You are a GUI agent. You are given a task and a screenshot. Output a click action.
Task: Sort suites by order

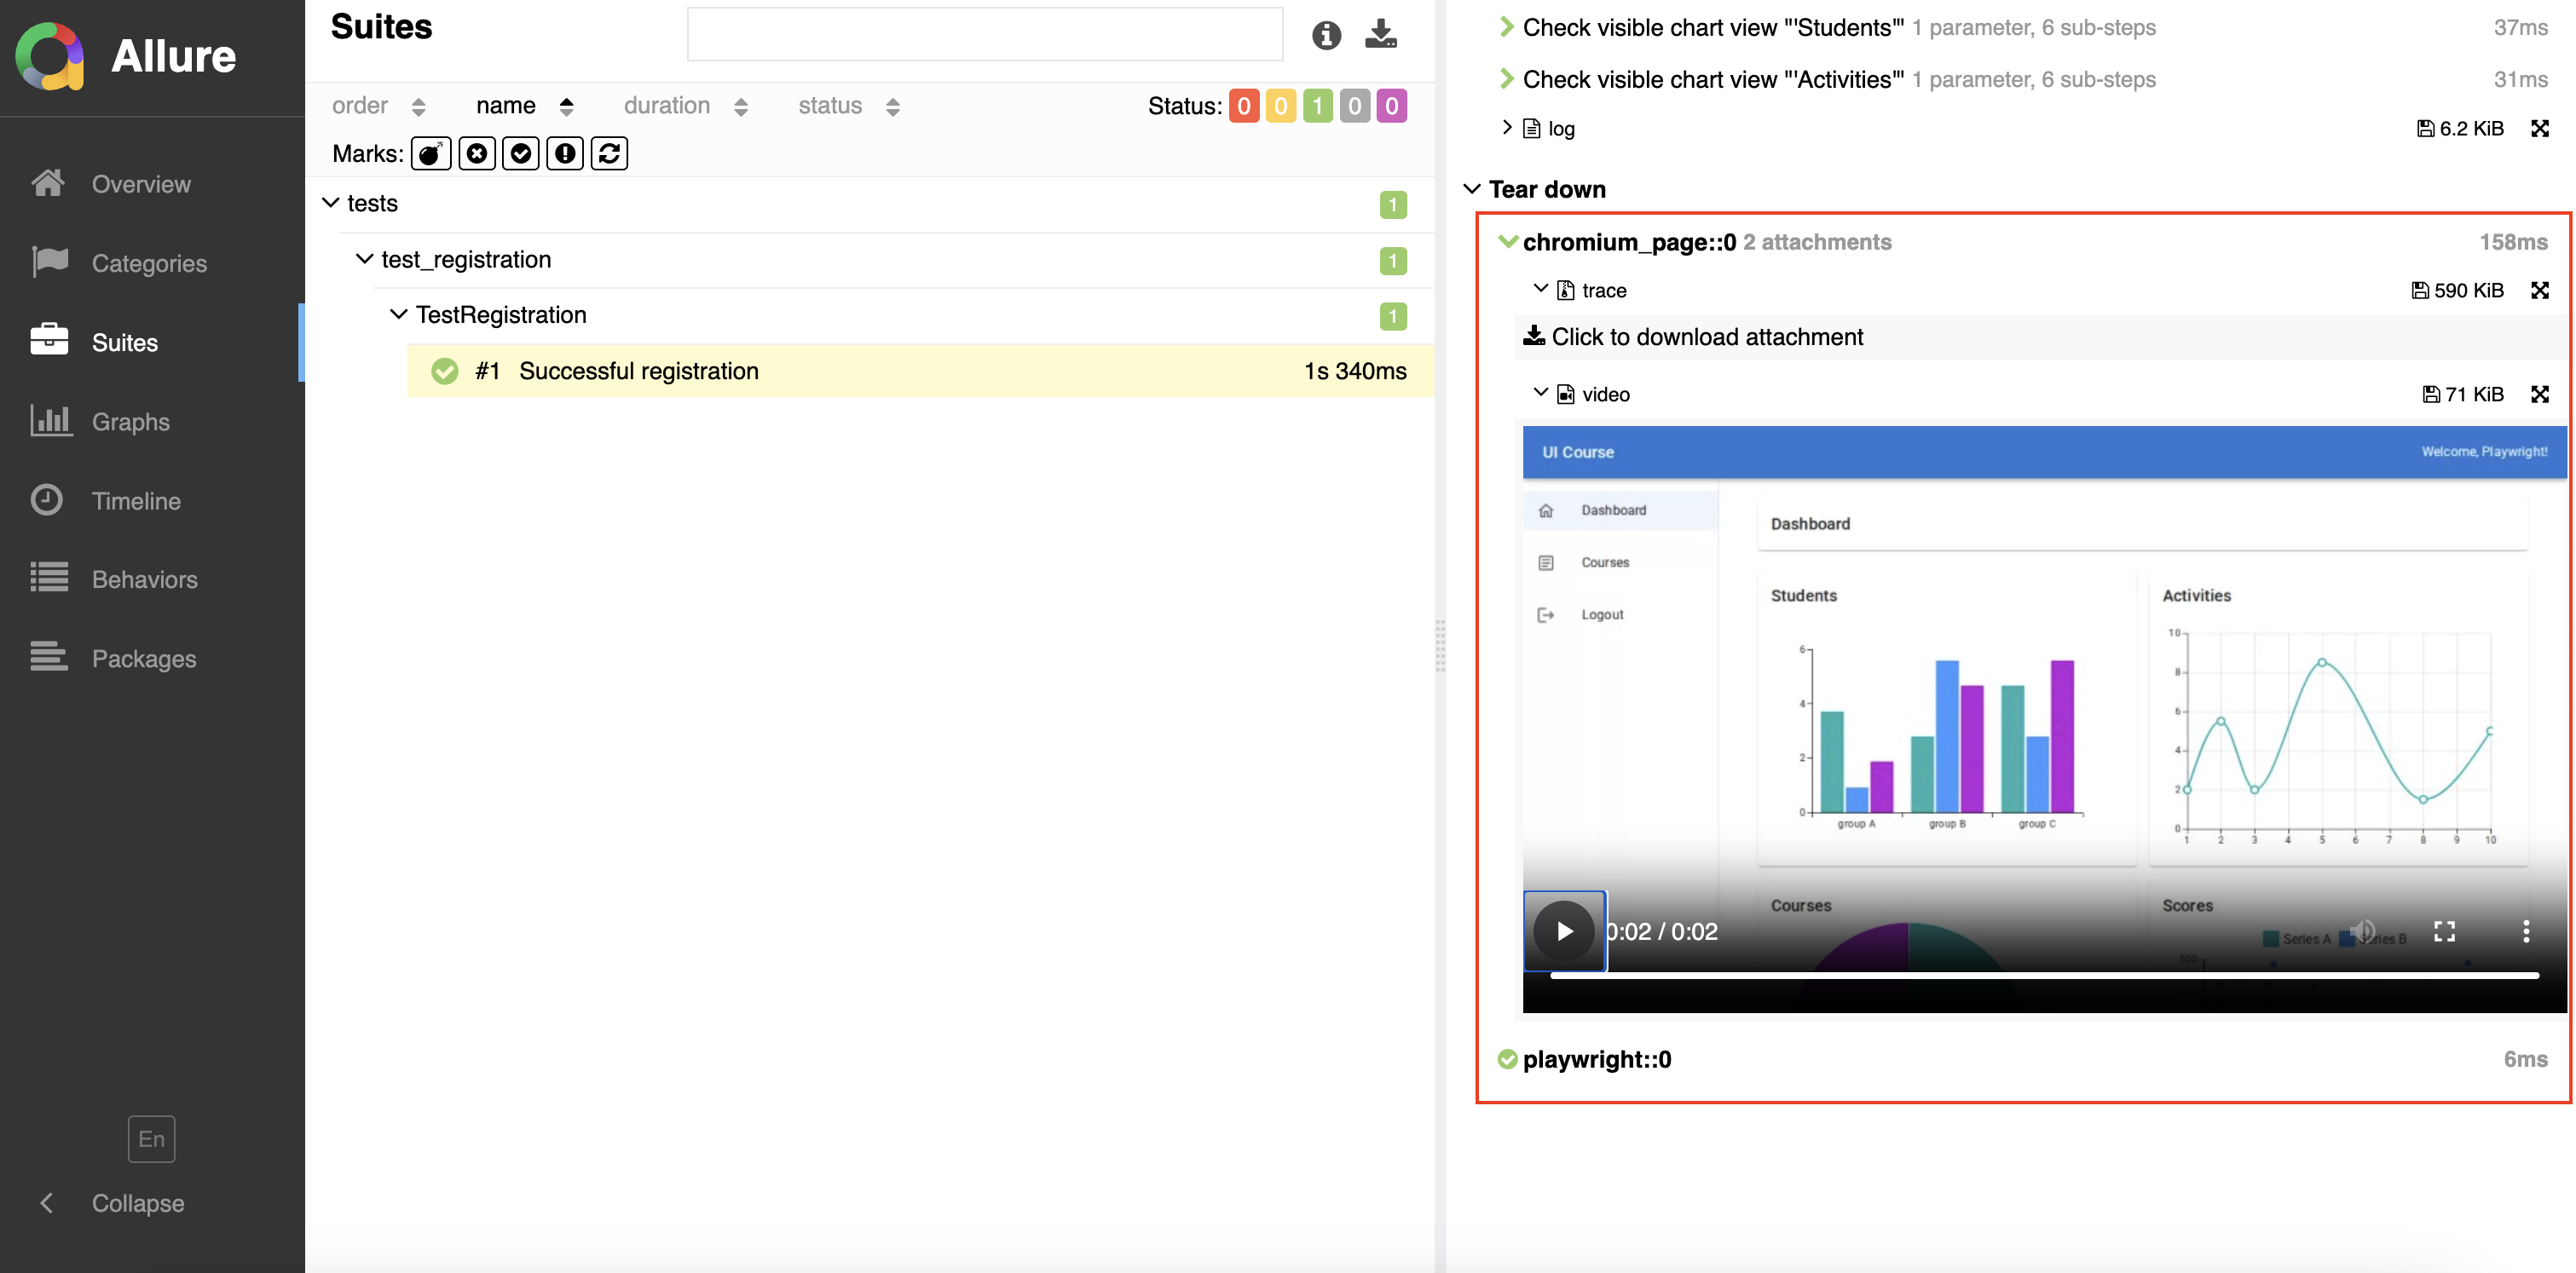click(379, 106)
